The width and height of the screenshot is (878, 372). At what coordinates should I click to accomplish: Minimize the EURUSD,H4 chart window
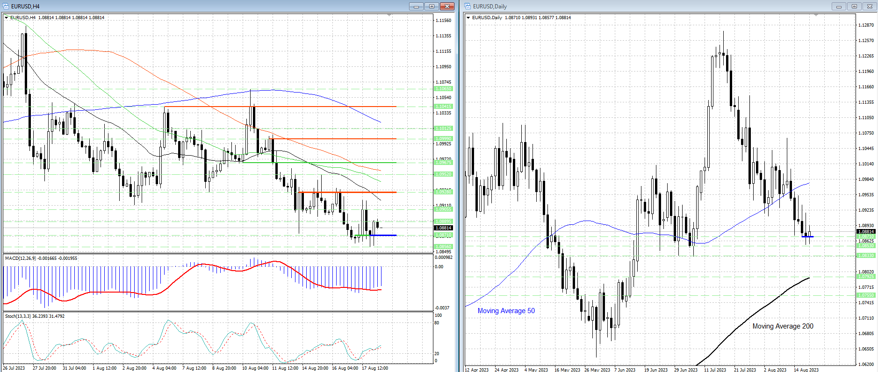tap(416, 6)
